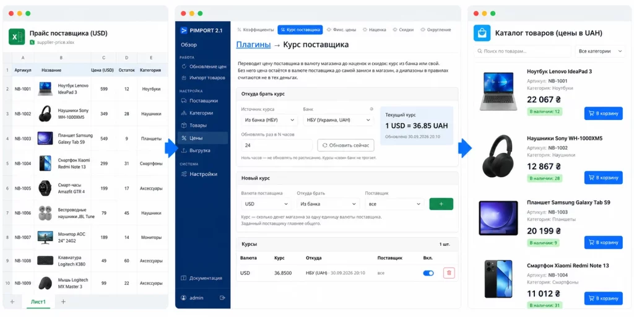Add Lenovo IdeaPad 3 to cart
634x317 pixels.
(x=603, y=114)
